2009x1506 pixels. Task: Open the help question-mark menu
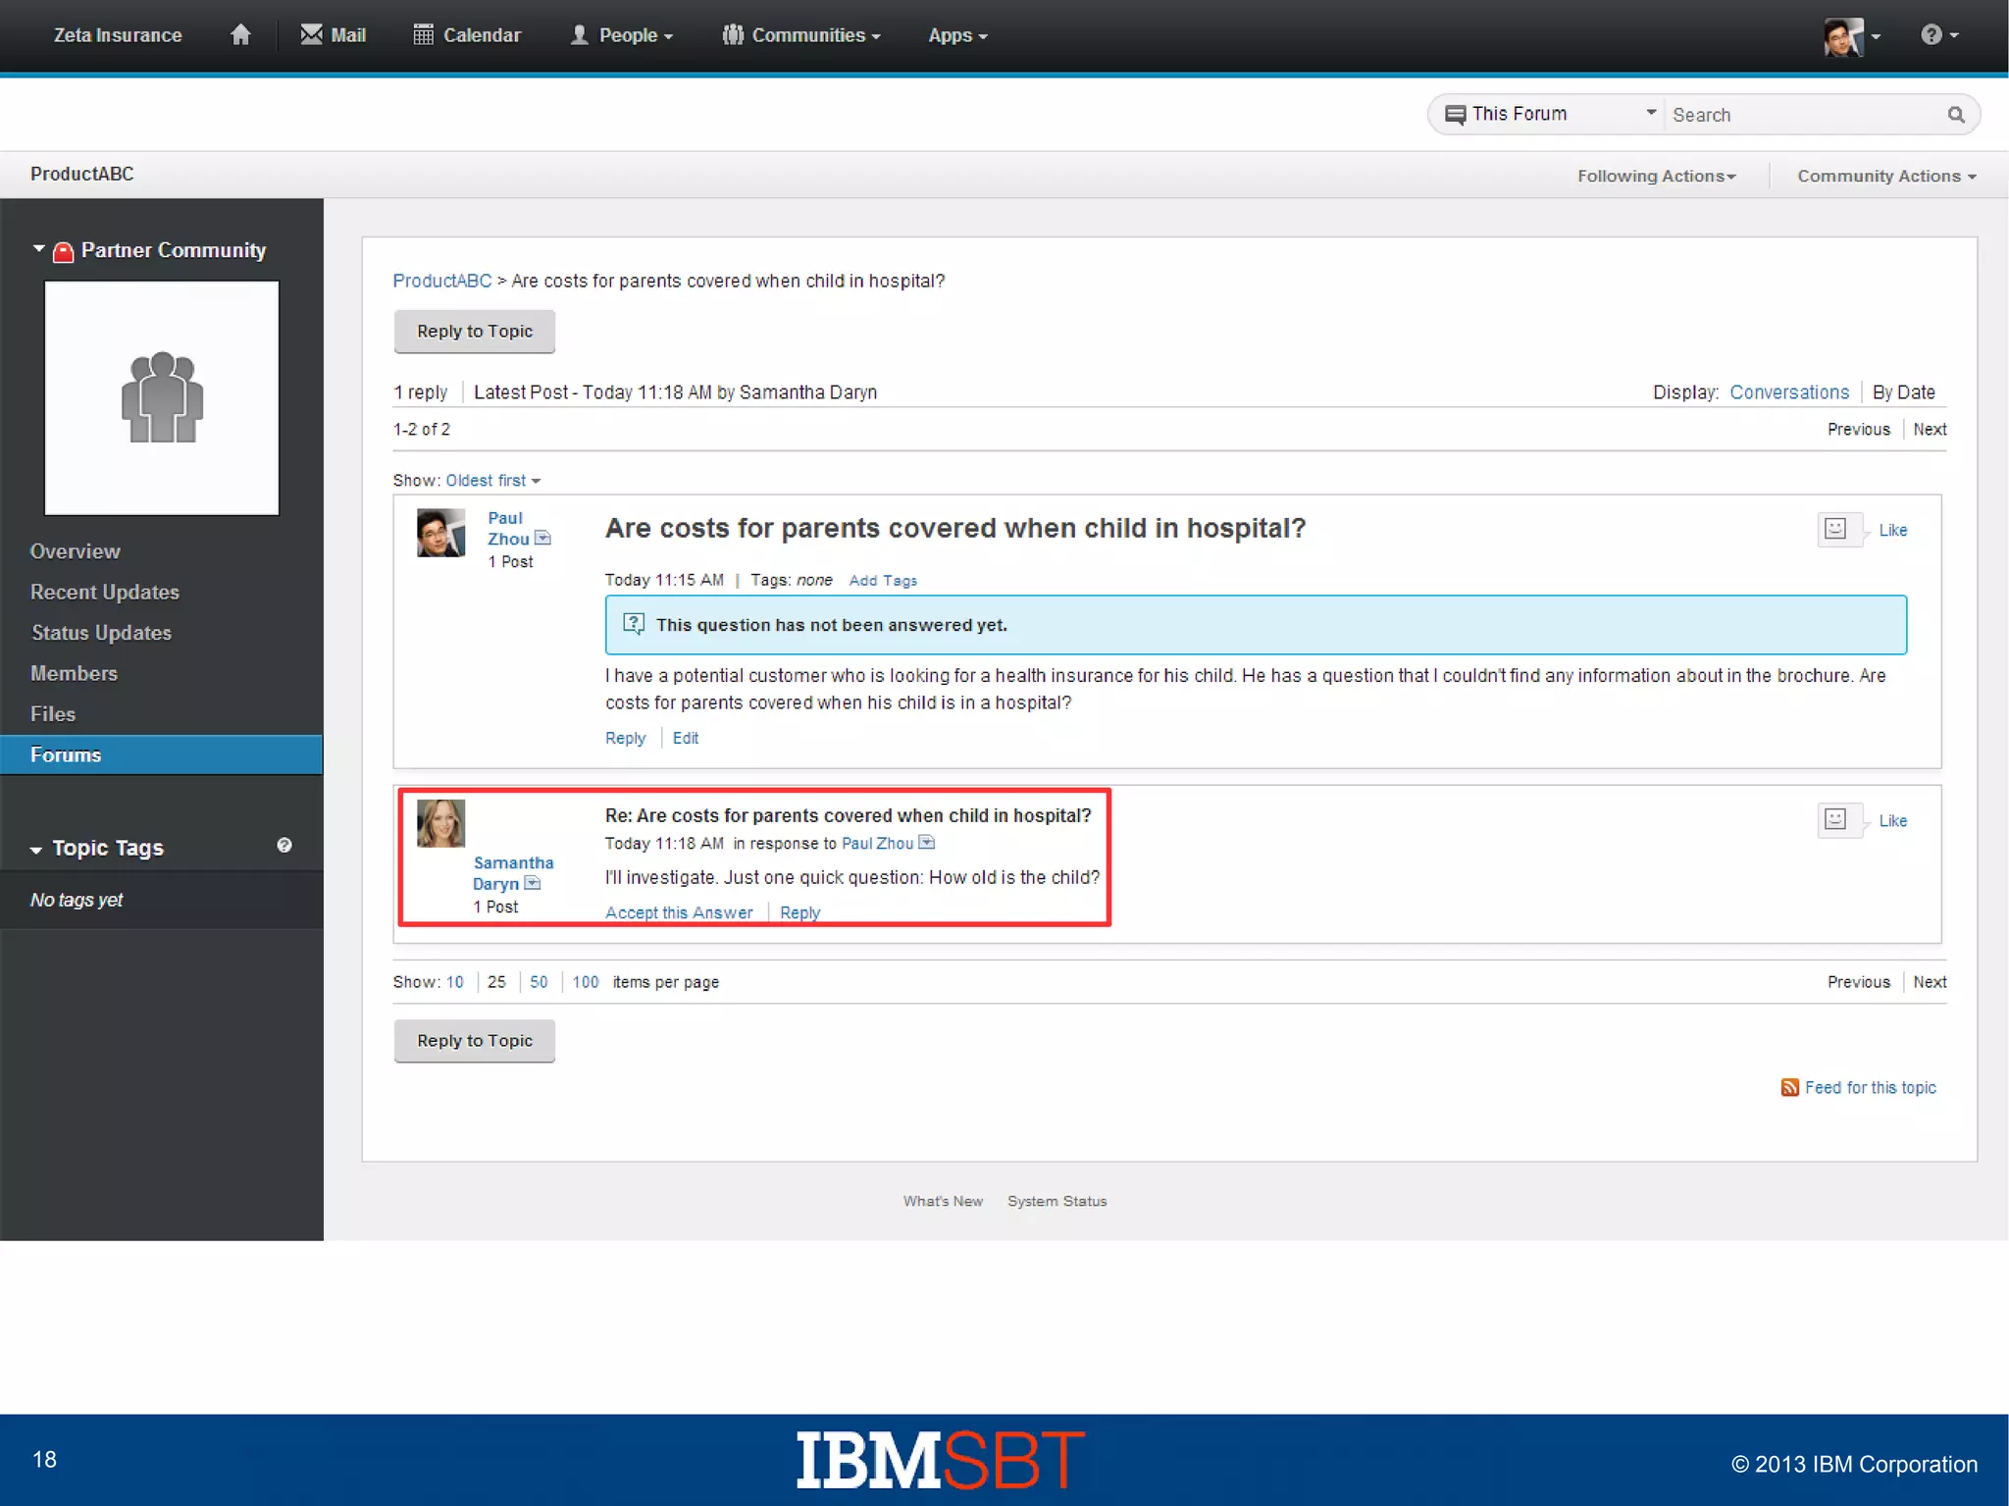pyautogui.click(x=1939, y=35)
